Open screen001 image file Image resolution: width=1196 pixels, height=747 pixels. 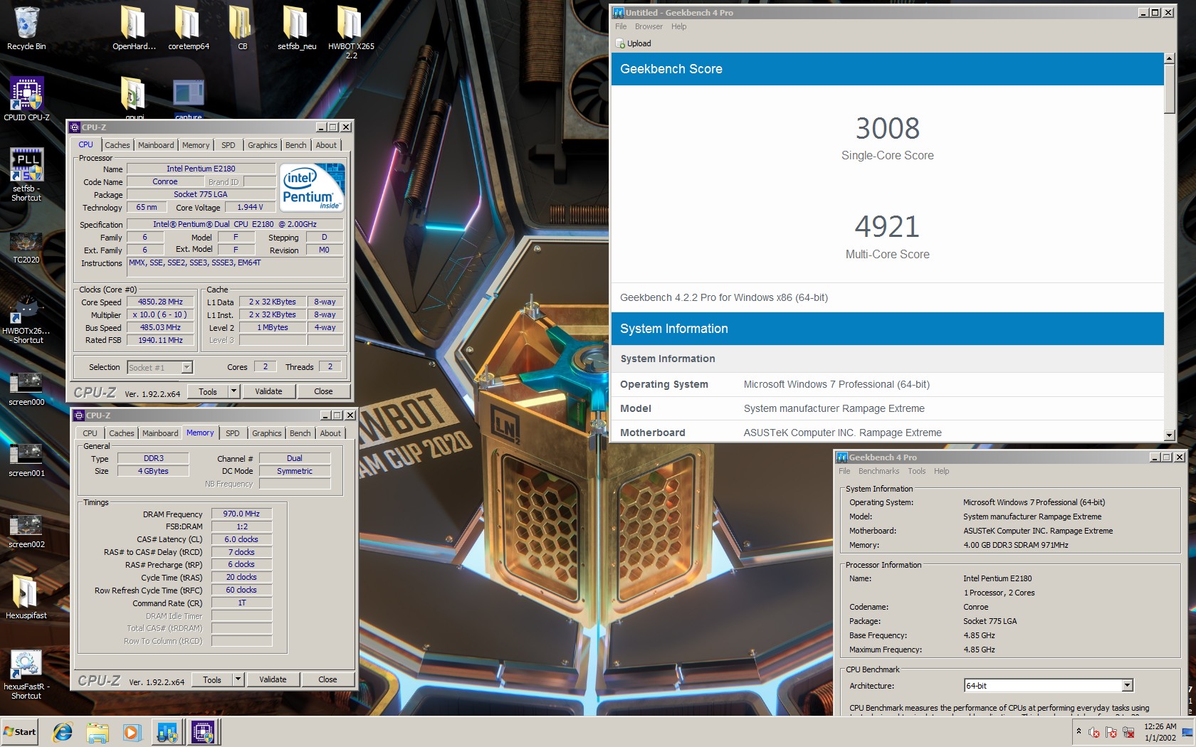pyautogui.click(x=26, y=460)
